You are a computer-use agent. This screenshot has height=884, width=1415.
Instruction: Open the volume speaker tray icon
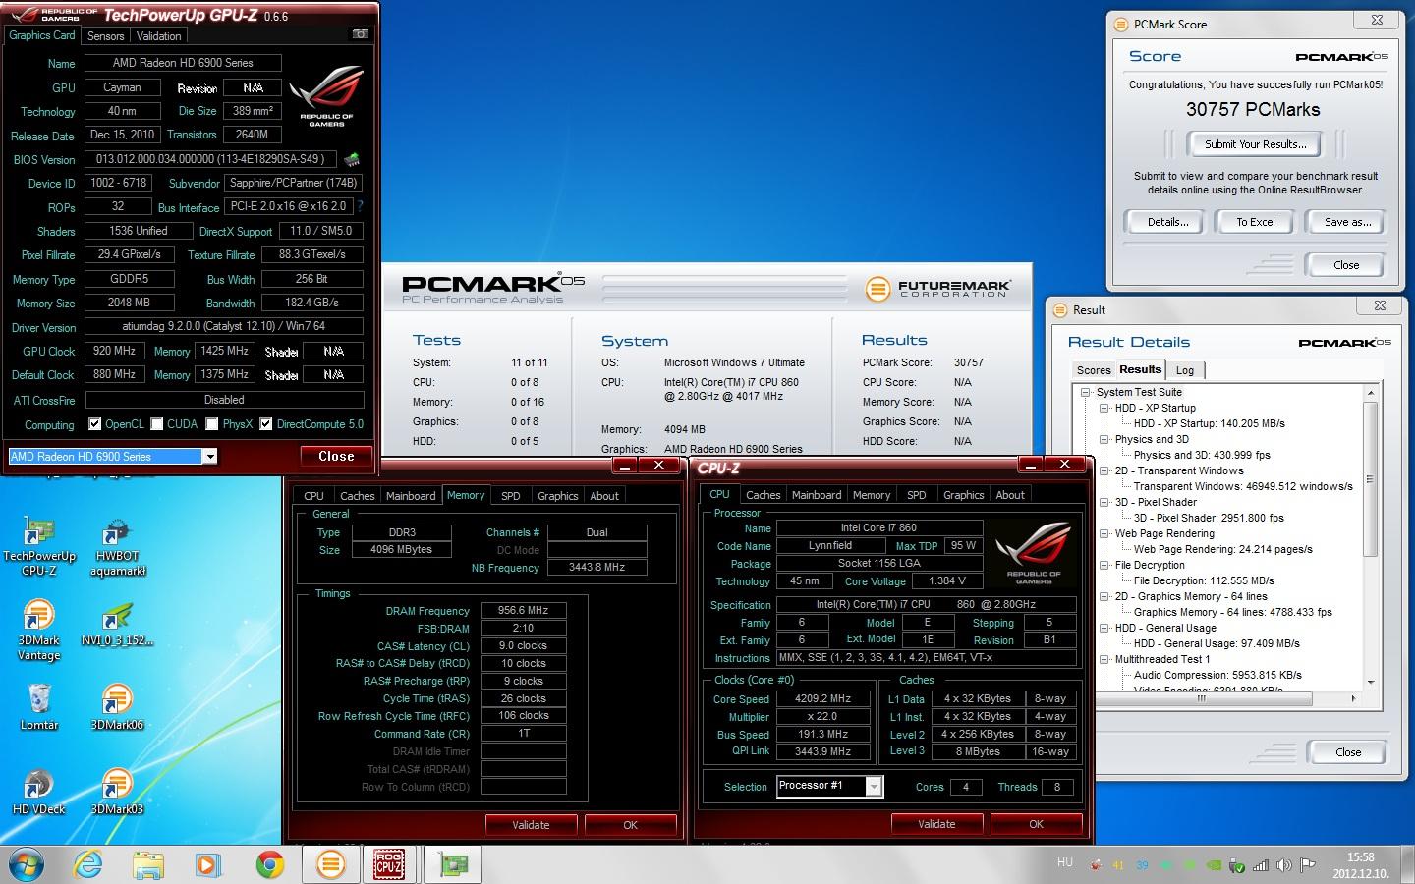click(1284, 865)
